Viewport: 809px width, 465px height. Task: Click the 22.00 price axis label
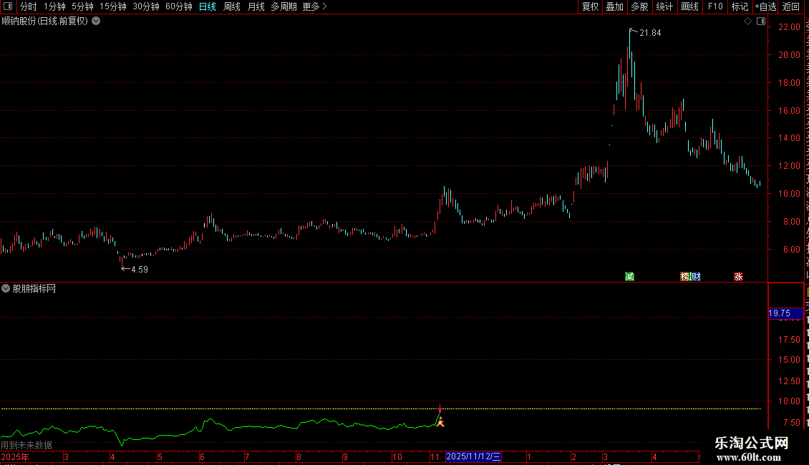[790, 27]
